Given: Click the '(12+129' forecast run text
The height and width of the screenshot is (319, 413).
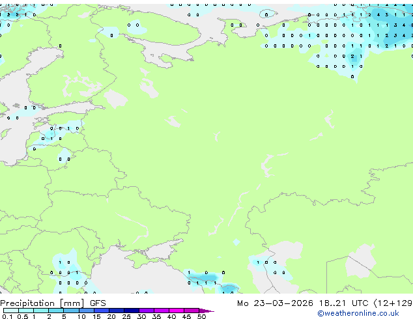Looking at the screenshot, I should point(393,303).
